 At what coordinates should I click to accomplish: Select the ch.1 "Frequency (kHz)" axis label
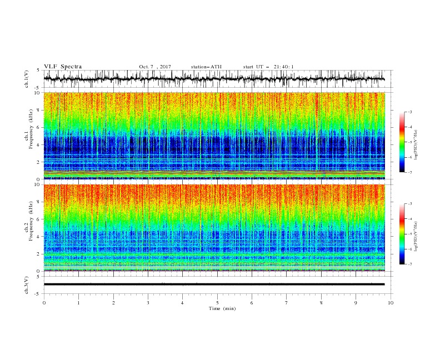[x=30, y=128]
